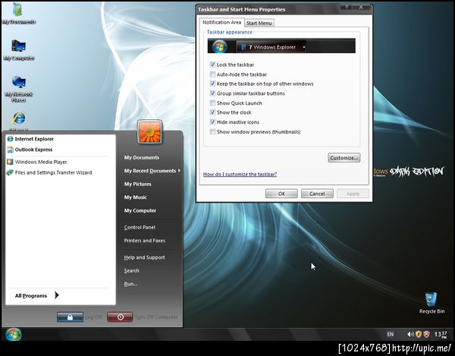Click Windows Media Player icon in Start menu
The height and width of the screenshot is (356, 455).
(10, 162)
